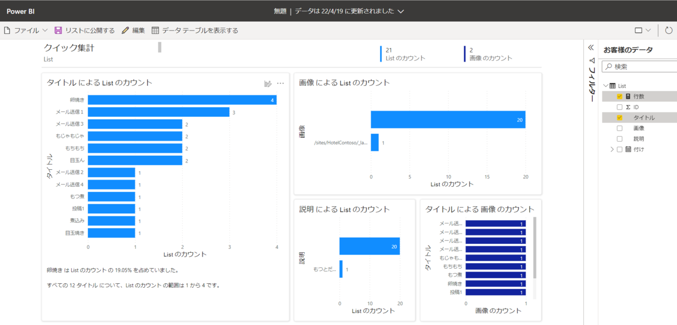Click the /sites/HotelContoso bar label

(341, 143)
